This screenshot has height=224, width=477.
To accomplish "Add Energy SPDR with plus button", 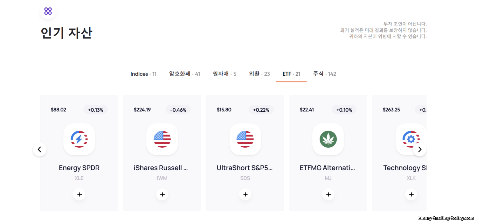I will pyautogui.click(x=79, y=194).
